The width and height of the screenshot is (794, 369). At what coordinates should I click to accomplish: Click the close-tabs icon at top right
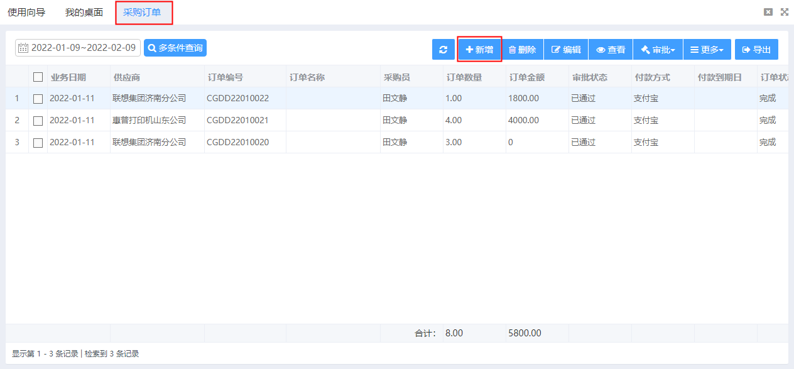[768, 12]
